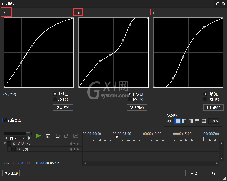The height and width of the screenshot is (181, 227).
Task: Click the undo arrow icon
Action: [57, 136]
